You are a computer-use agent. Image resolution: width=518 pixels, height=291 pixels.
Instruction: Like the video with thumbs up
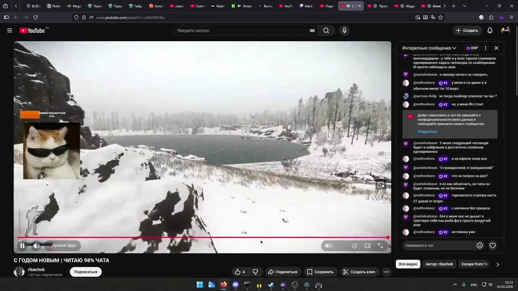[240, 272]
